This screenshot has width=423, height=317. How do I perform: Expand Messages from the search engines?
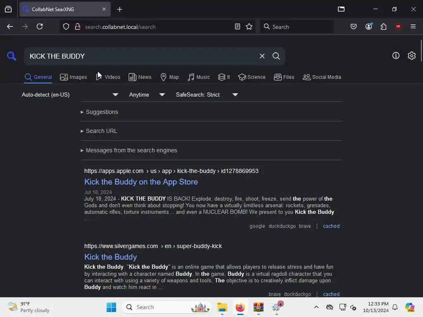[129, 150]
